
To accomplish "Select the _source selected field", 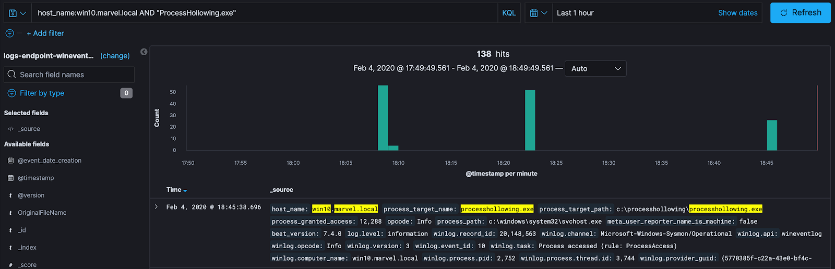I will [x=30, y=129].
